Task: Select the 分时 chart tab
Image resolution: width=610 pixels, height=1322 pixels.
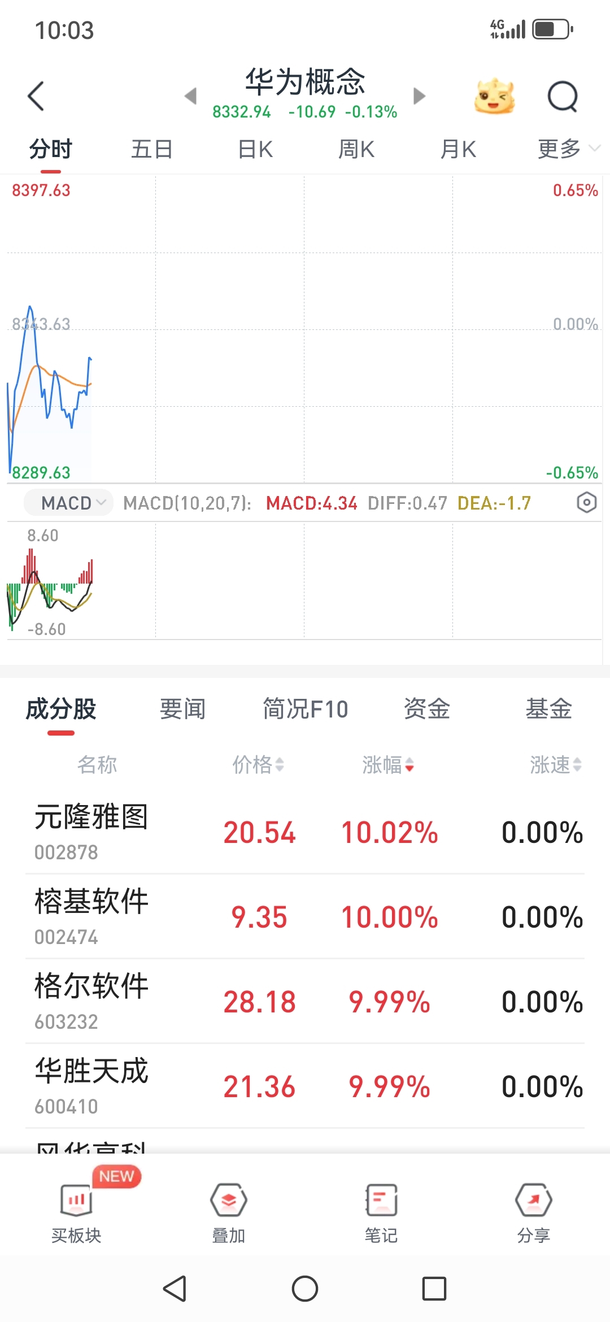Action: (51, 149)
